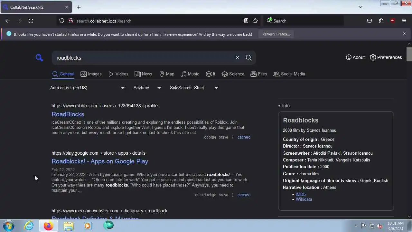This screenshot has width=412, height=232.
Task: Open the SafeSearch Strict dropdown
Action: (194, 88)
